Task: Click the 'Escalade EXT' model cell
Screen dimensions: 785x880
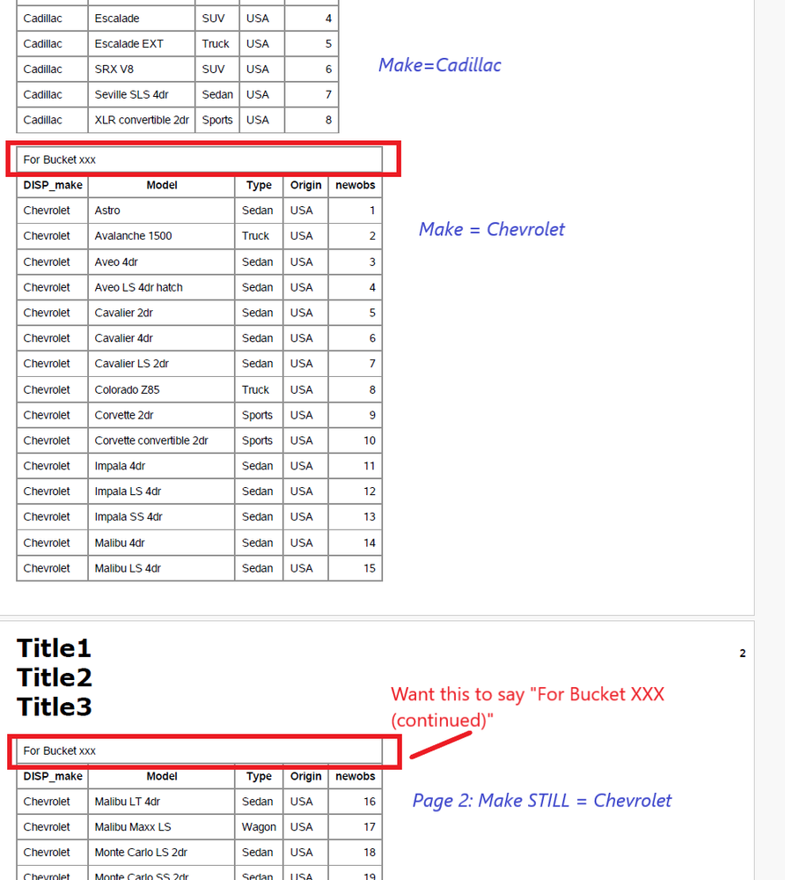Action: point(142,44)
